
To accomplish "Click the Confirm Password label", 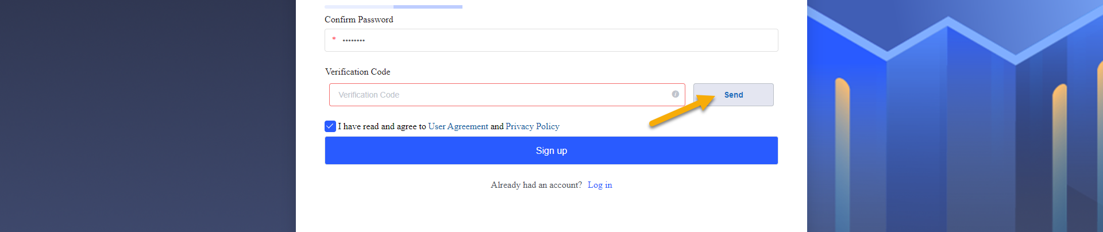I will 359,20.
